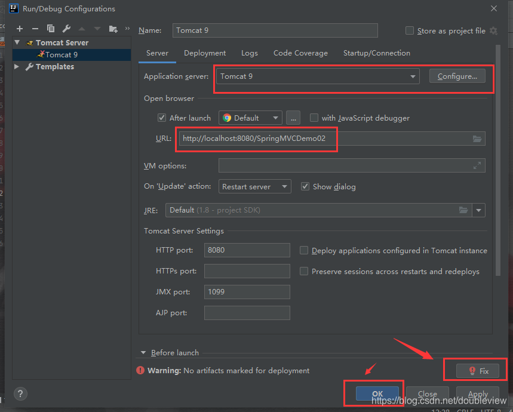Move configuration up arrow
Image resolution: width=513 pixels, height=412 pixels.
(x=82, y=29)
